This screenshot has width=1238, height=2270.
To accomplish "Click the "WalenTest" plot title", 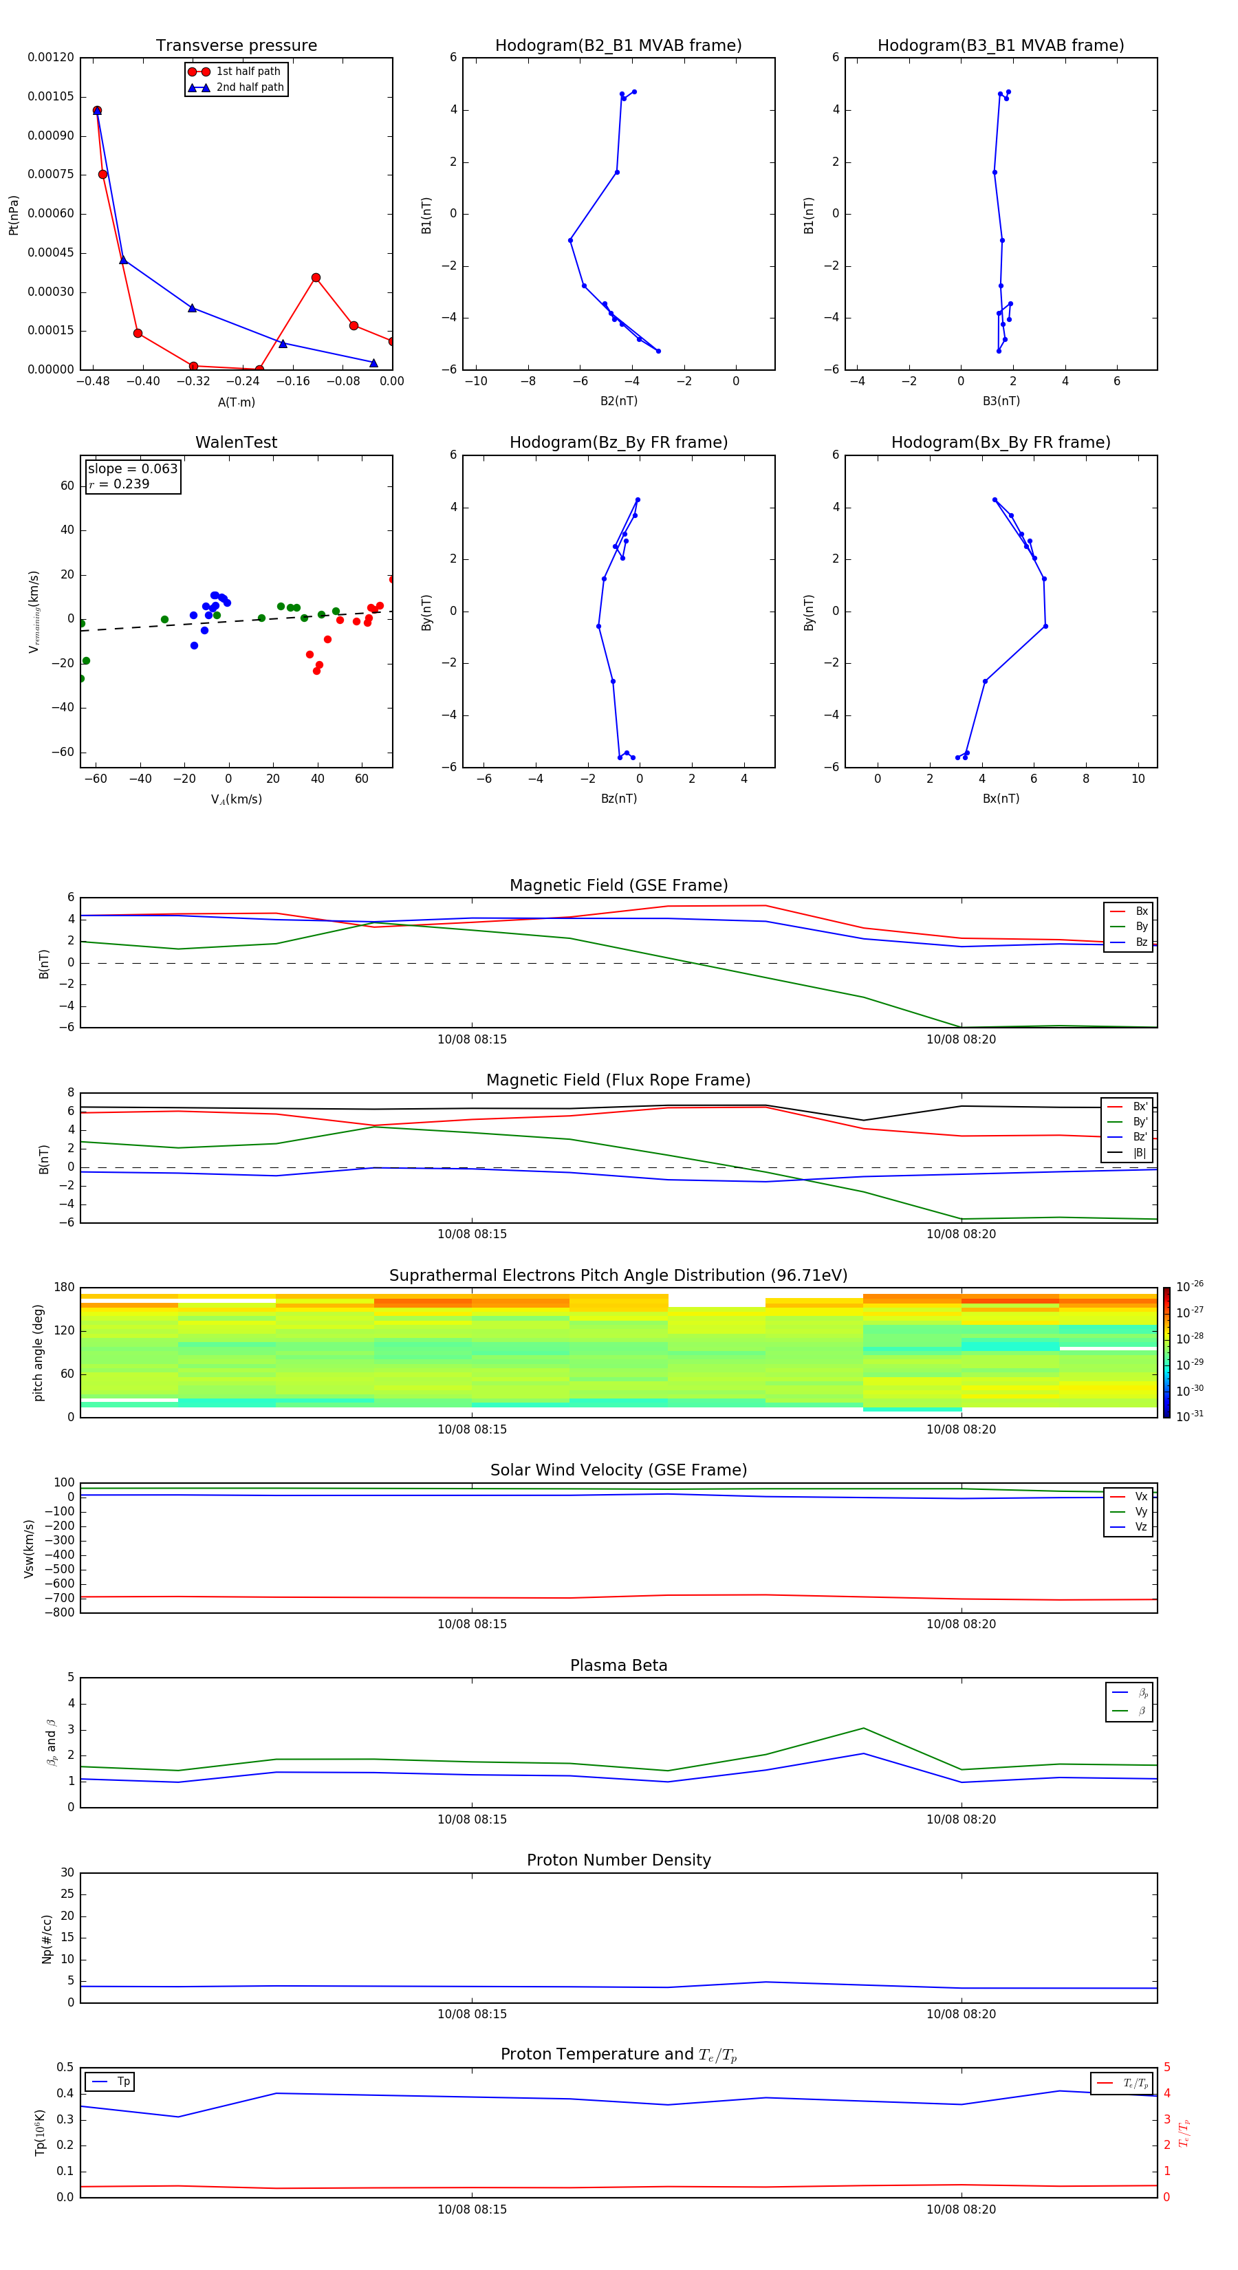I will pyautogui.click(x=236, y=442).
